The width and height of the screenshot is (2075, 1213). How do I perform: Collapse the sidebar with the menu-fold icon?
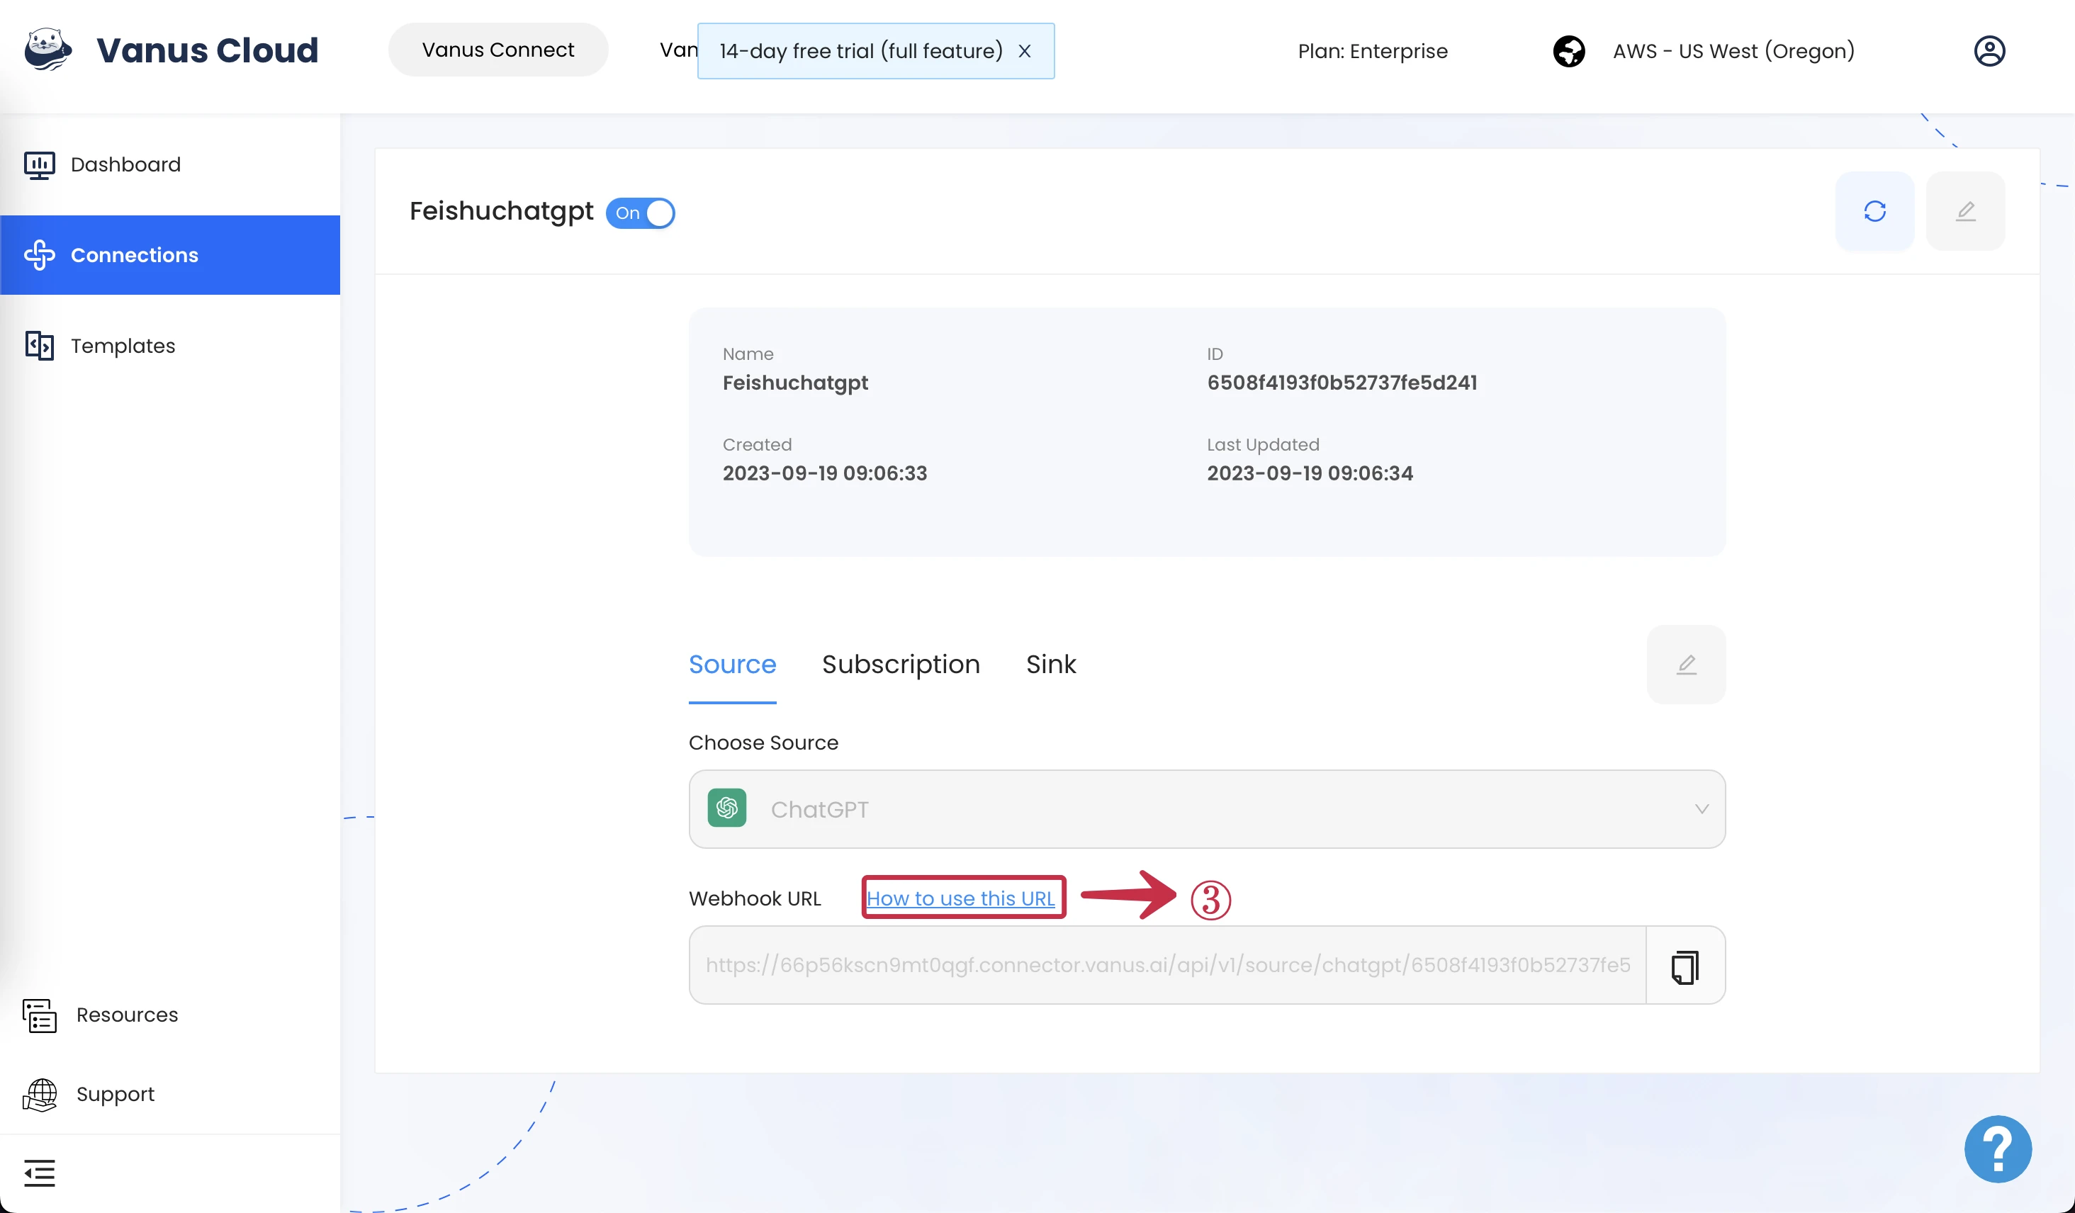pos(40,1173)
